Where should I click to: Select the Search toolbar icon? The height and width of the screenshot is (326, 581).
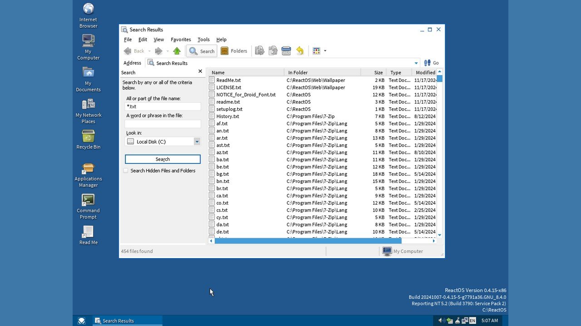[202, 51]
